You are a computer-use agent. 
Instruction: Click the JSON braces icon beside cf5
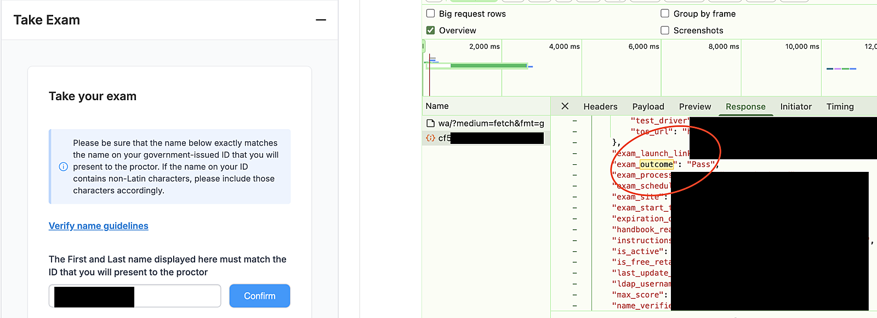coord(431,138)
